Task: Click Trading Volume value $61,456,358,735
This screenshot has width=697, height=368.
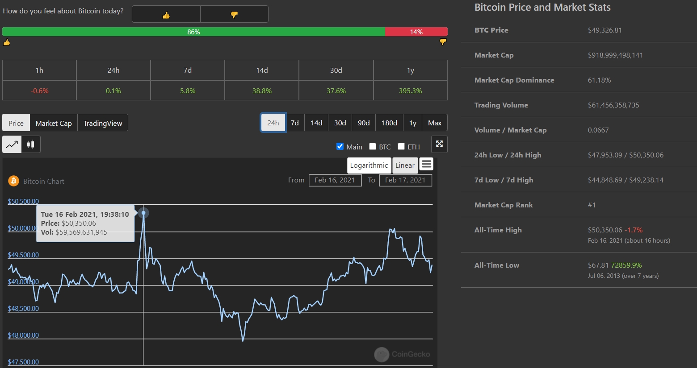Action: click(x=613, y=105)
